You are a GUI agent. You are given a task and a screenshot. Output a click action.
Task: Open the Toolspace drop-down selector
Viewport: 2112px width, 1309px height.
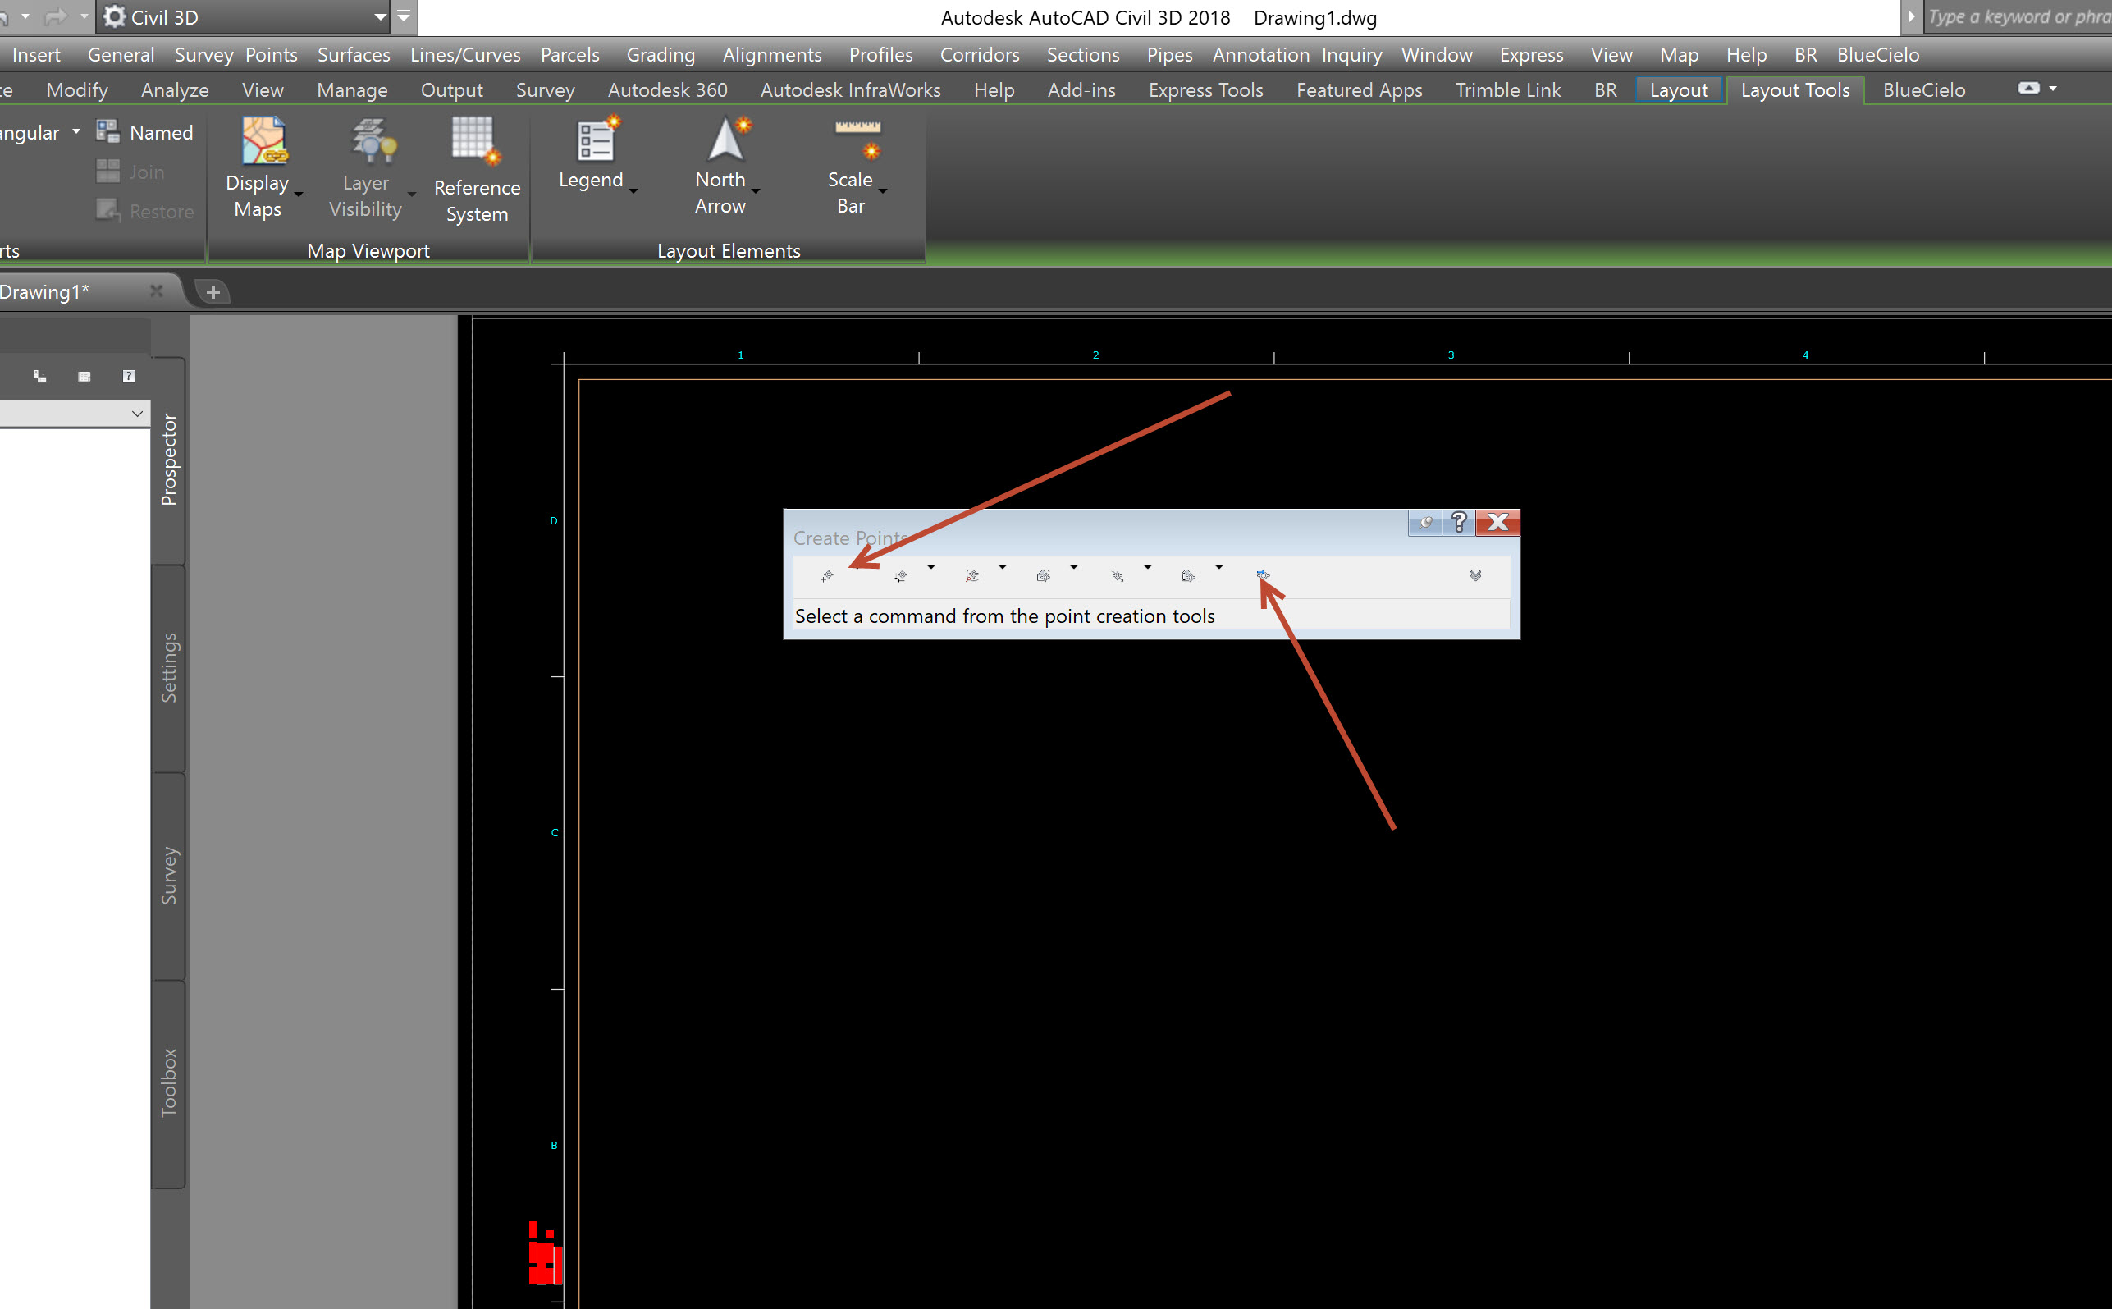[x=138, y=413]
